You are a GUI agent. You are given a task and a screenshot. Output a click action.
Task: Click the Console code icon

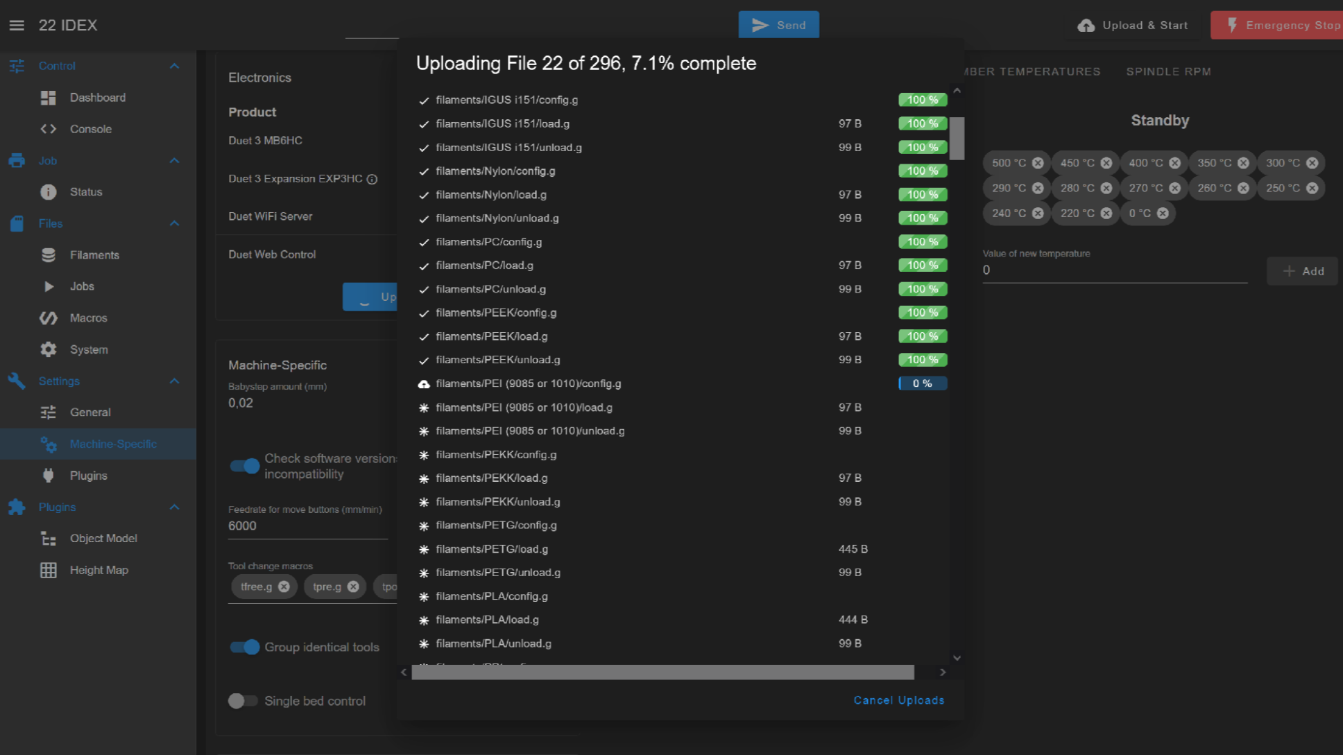pos(48,129)
